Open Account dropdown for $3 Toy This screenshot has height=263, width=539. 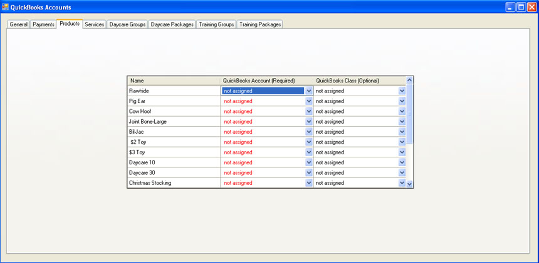click(x=309, y=152)
